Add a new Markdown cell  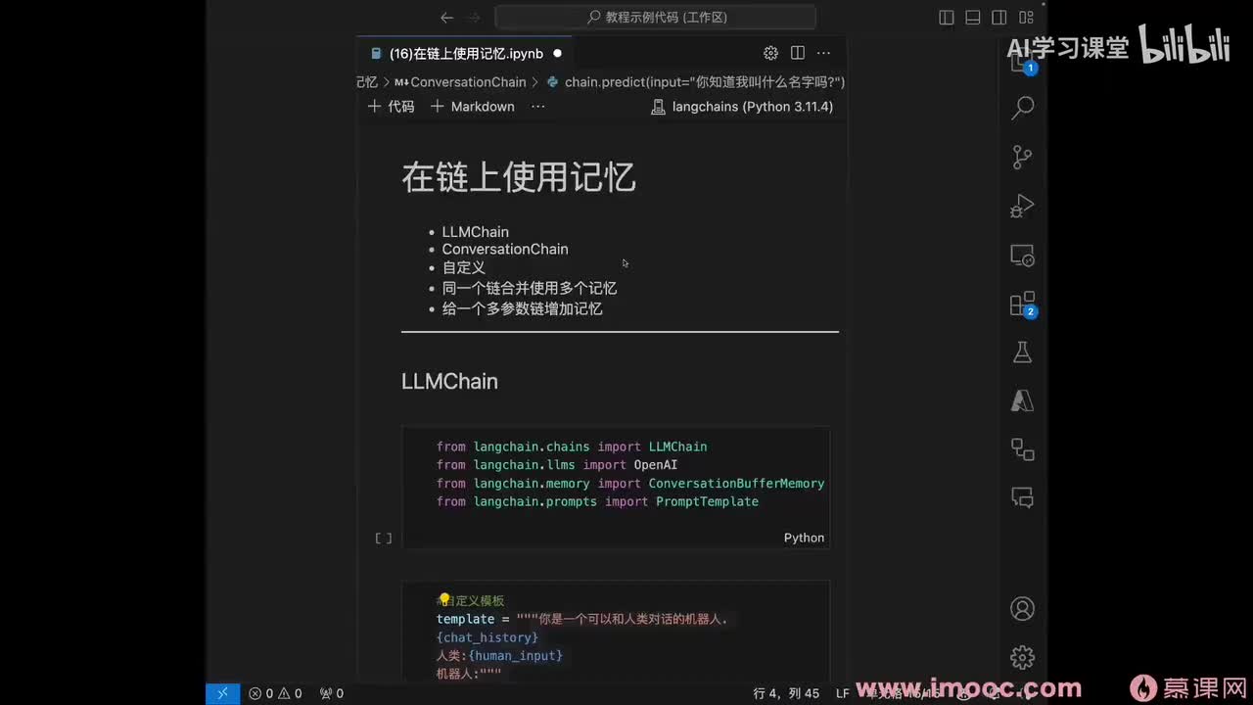click(472, 107)
